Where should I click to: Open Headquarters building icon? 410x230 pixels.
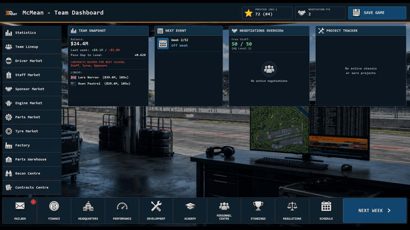tap(88, 206)
